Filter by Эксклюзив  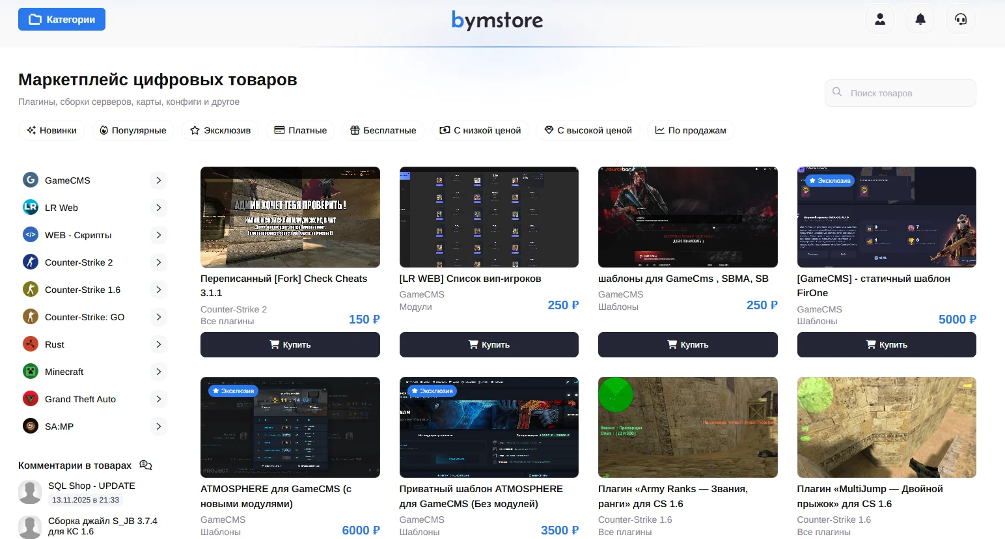click(220, 130)
